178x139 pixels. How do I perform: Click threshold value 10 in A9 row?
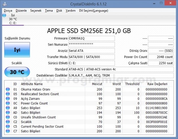(x=138, y=108)
